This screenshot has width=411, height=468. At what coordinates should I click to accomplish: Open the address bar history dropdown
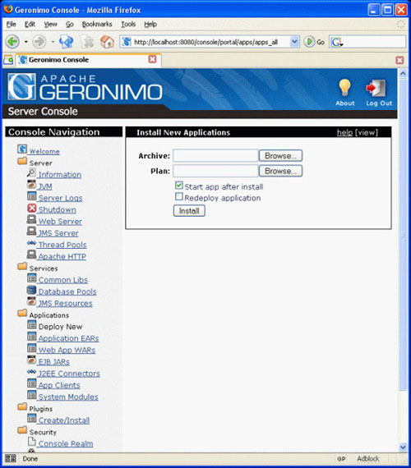point(294,42)
